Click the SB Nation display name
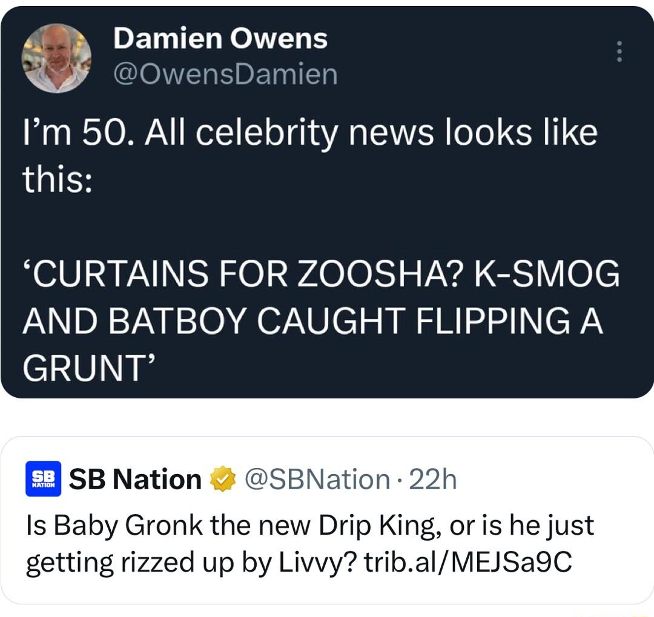Image resolution: width=654 pixels, height=617 pixels. coord(136,478)
